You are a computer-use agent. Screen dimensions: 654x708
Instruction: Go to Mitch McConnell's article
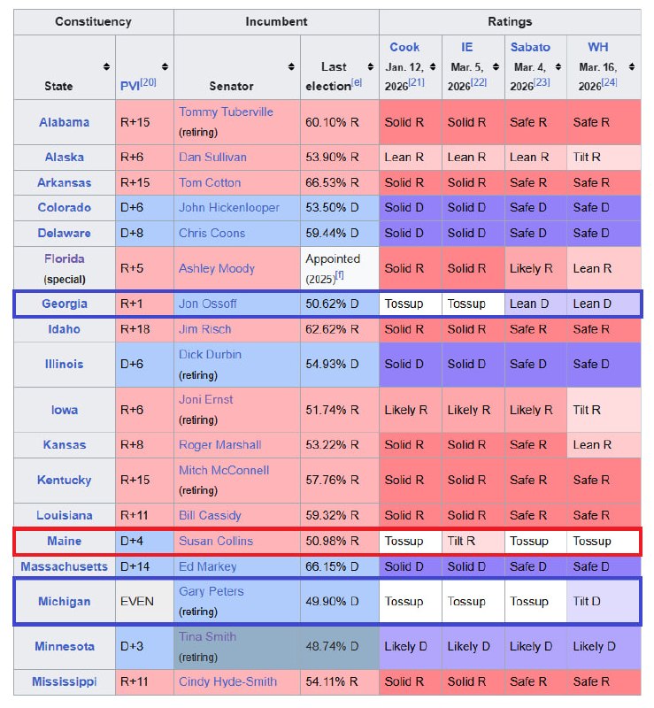224,471
